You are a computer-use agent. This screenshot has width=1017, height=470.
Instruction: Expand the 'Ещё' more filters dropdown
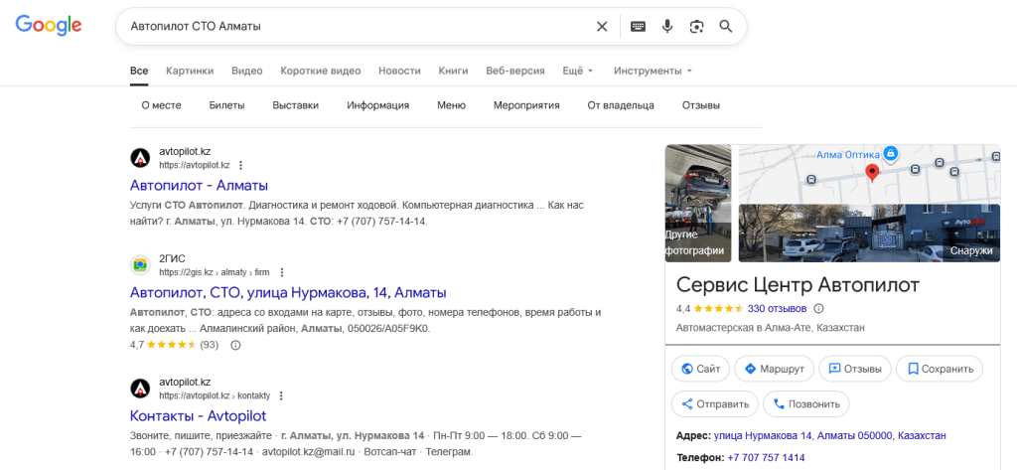(x=577, y=72)
